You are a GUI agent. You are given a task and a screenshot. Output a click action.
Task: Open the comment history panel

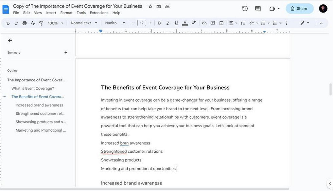[x=258, y=8]
